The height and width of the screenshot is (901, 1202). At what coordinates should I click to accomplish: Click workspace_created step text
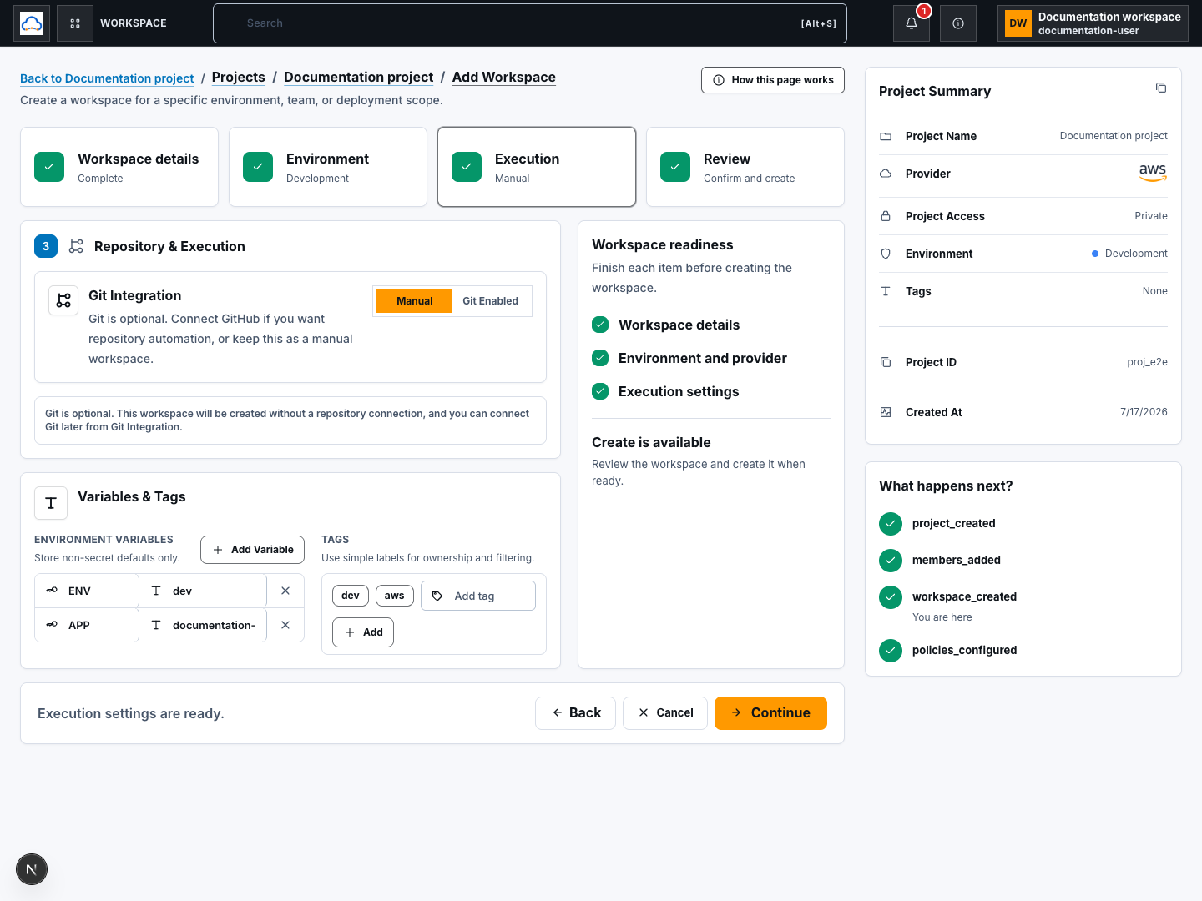coord(964,596)
